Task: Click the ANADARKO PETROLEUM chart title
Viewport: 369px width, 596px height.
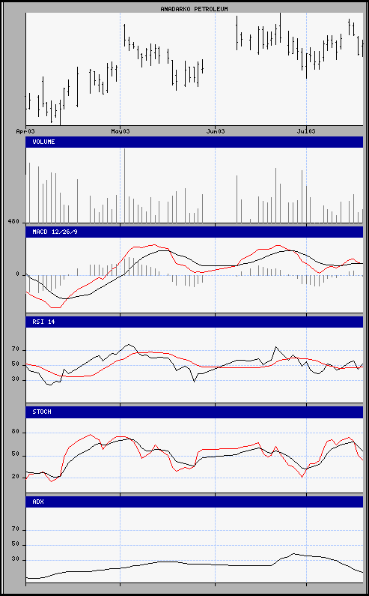Action: (194, 9)
